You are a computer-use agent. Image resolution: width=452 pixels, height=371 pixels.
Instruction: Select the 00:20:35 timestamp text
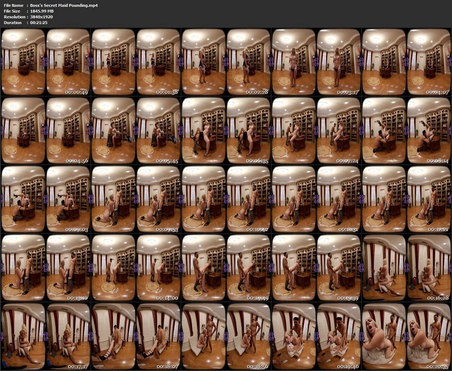point(438,367)
